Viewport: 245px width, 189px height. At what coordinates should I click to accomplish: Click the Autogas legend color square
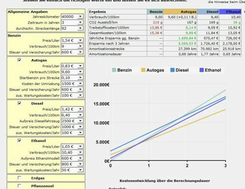tap(143, 70)
